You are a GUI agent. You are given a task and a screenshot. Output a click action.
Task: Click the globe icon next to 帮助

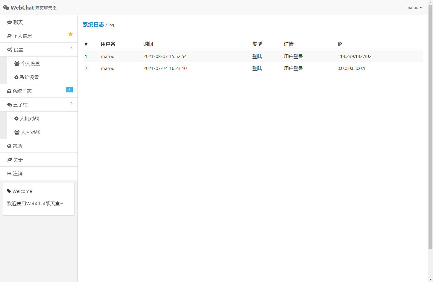point(9,146)
